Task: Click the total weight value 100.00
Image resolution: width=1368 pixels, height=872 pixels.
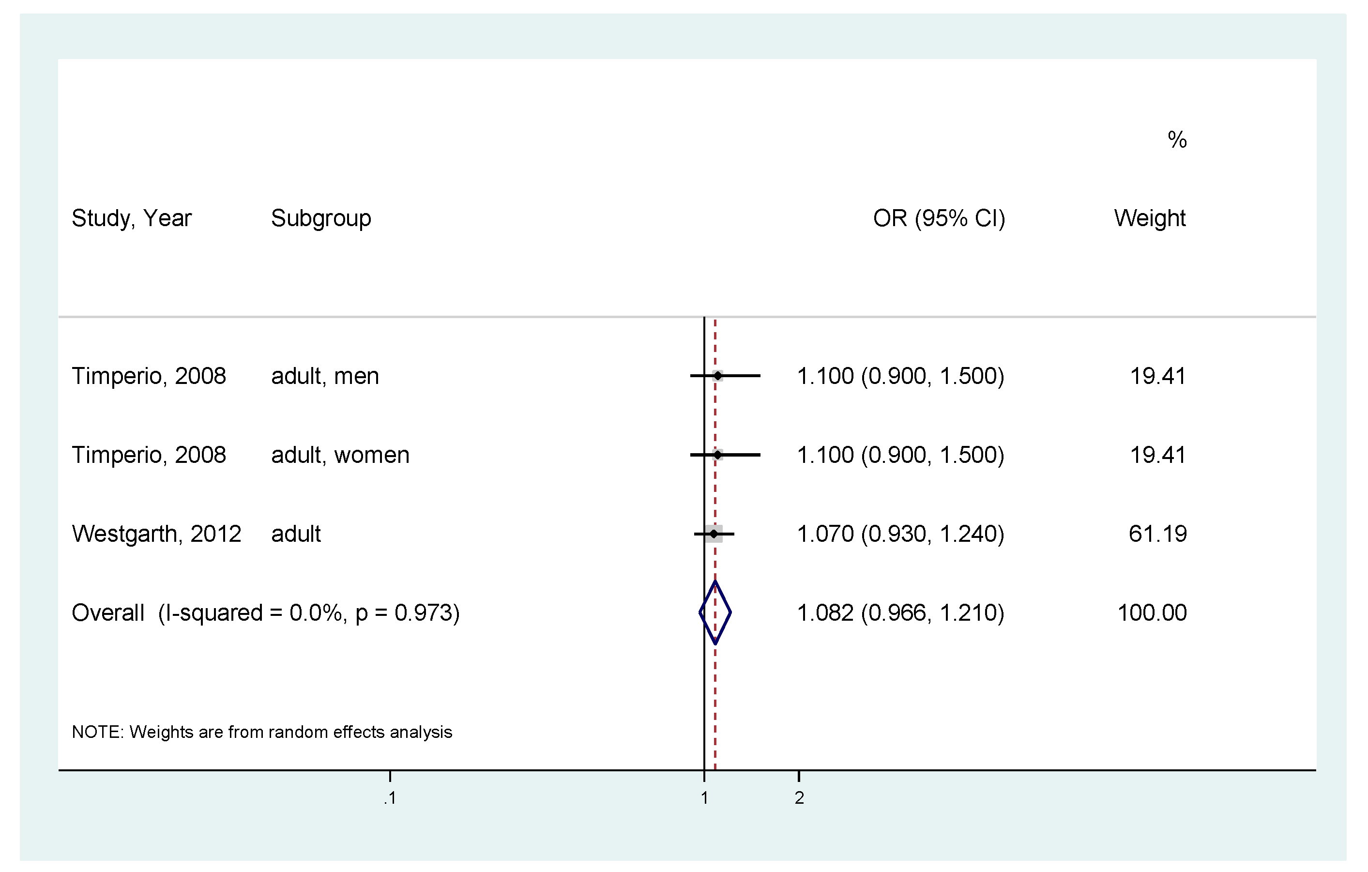Action: (x=1152, y=613)
